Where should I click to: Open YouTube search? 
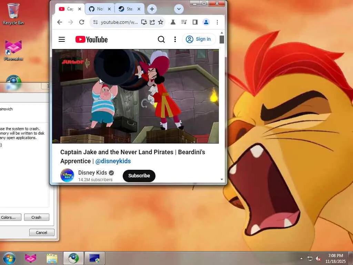click(x=161, y=39)
